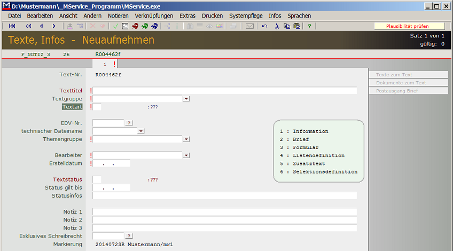This screenshot has height=251, width=453.
Task: Click into the Notiz 1 field
Action: tap(224, 212)
